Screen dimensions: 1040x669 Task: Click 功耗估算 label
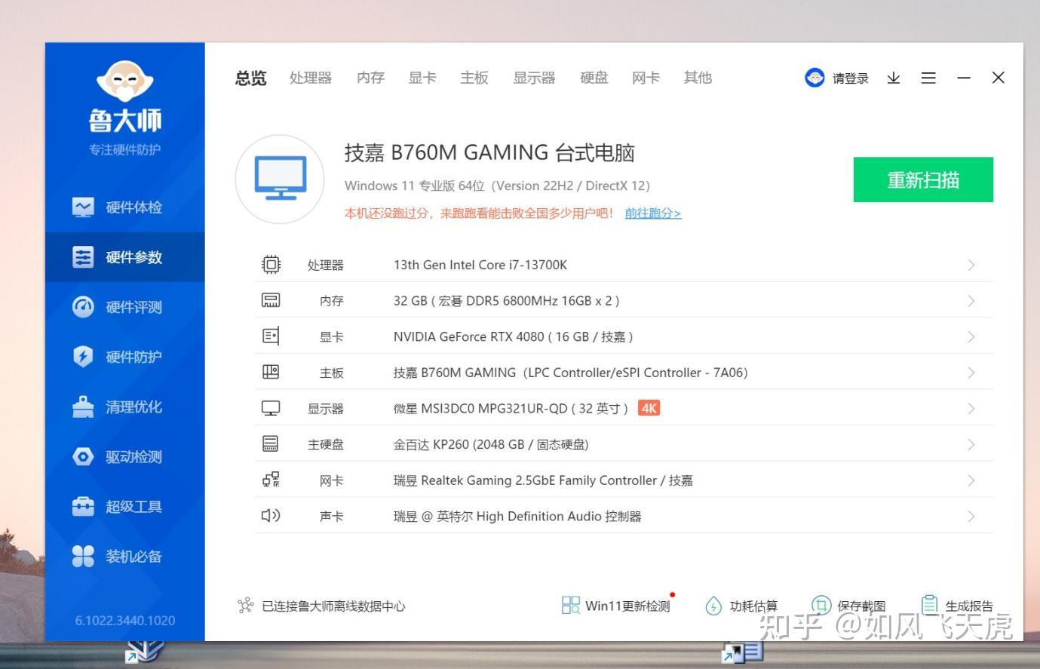753,606
